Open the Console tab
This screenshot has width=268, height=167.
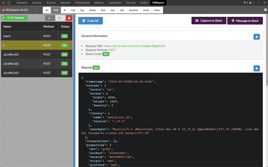(x=37, y=3)
